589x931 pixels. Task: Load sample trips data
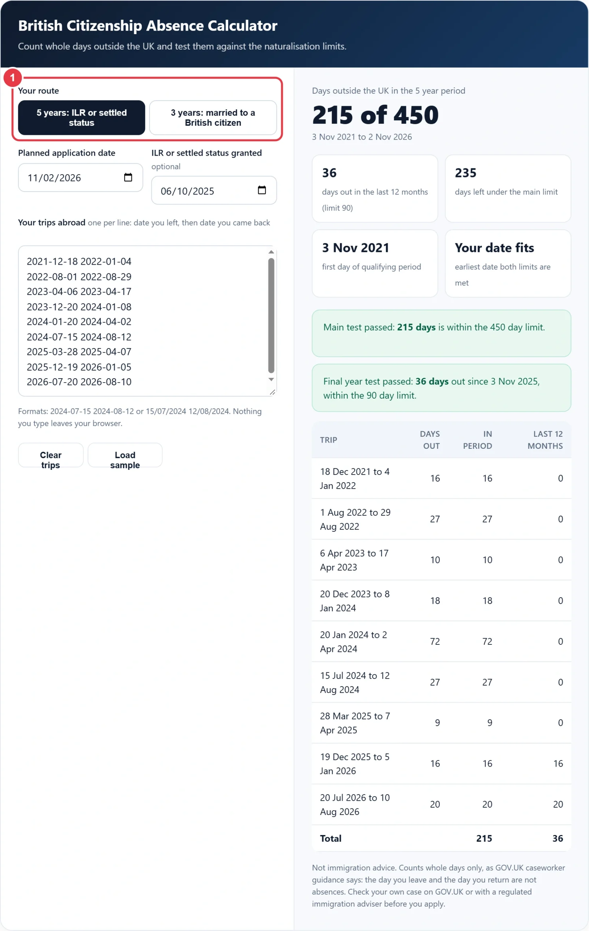point(125,455)
